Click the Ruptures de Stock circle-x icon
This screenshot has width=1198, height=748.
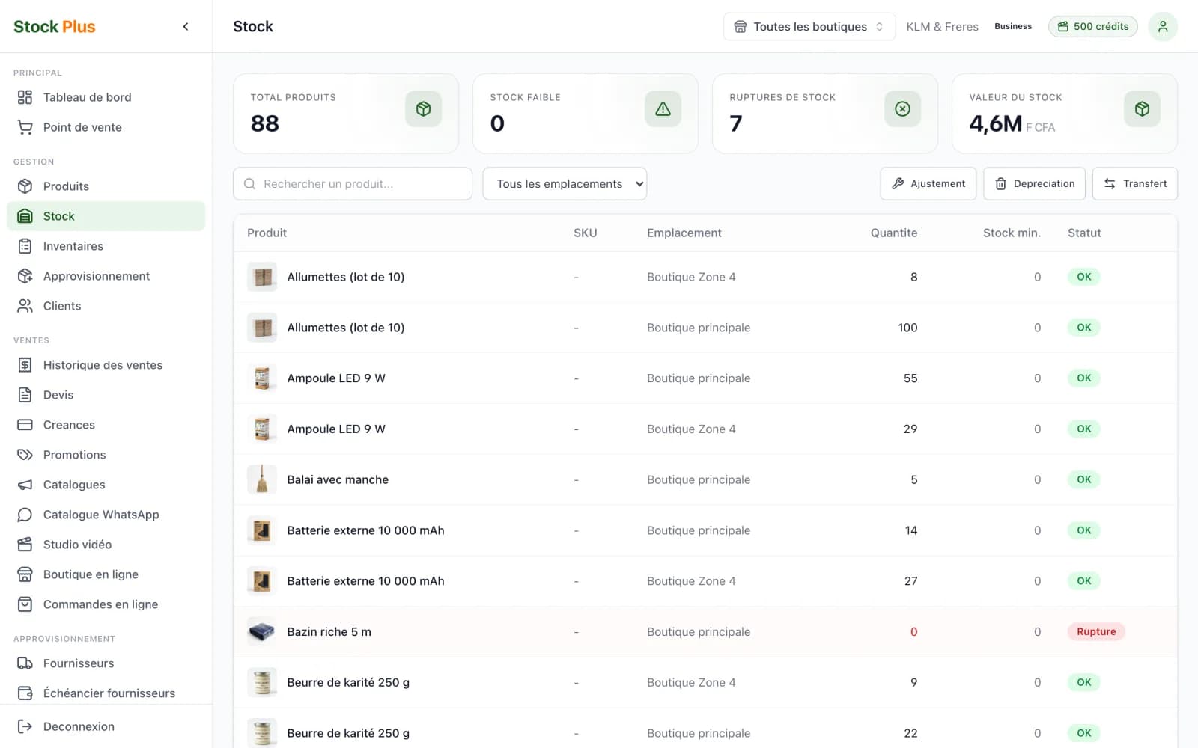tap(903, 109)
